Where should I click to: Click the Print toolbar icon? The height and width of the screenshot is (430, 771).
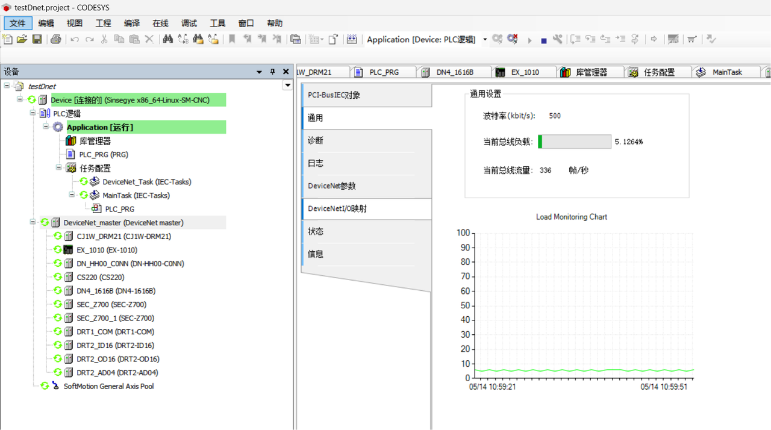[56, 39]
